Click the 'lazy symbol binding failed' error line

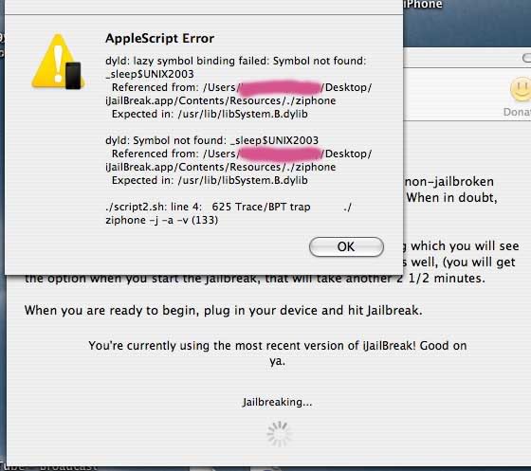click(236, 61)
